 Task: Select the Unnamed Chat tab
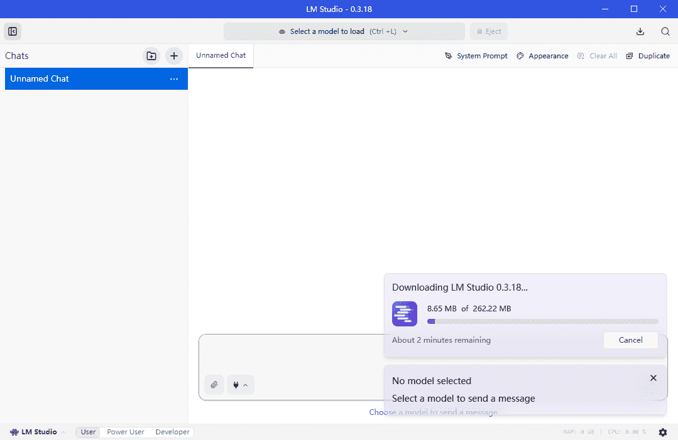click(221, 55)
